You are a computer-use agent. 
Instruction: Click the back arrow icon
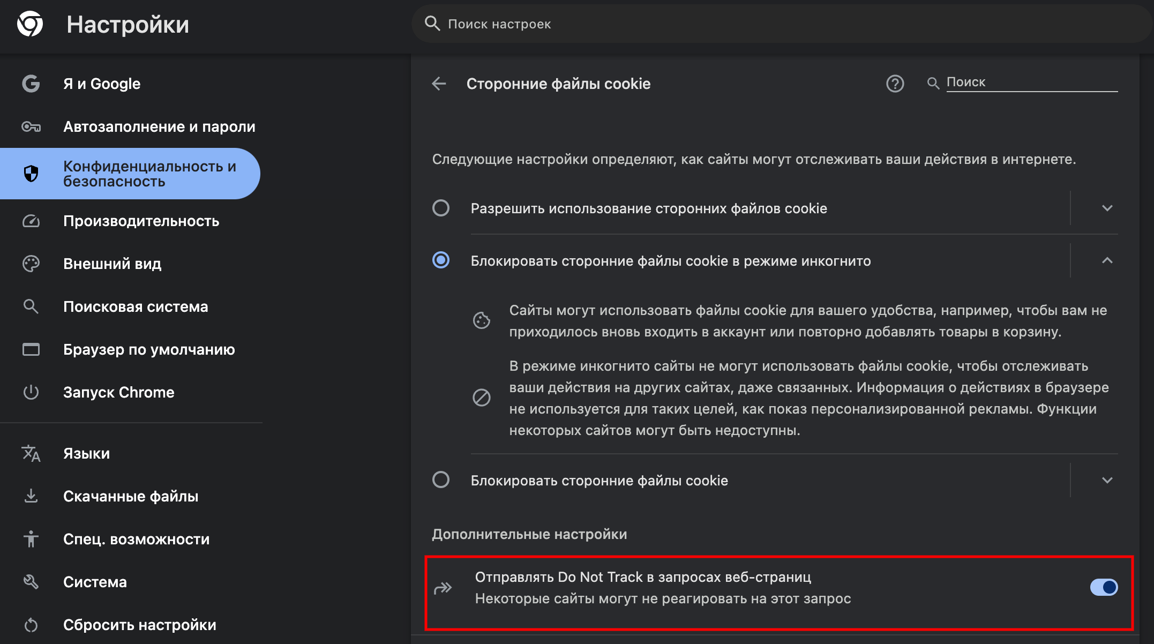coord(439,84)
